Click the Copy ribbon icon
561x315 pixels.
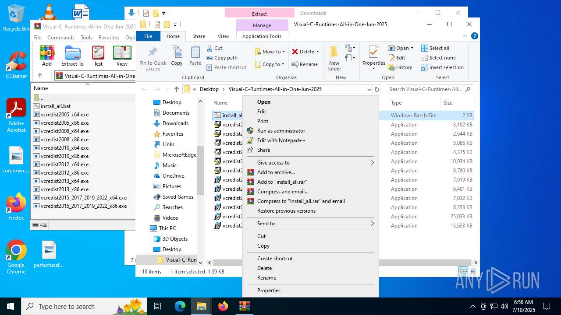pyautogui.click(x=177, y=56)
